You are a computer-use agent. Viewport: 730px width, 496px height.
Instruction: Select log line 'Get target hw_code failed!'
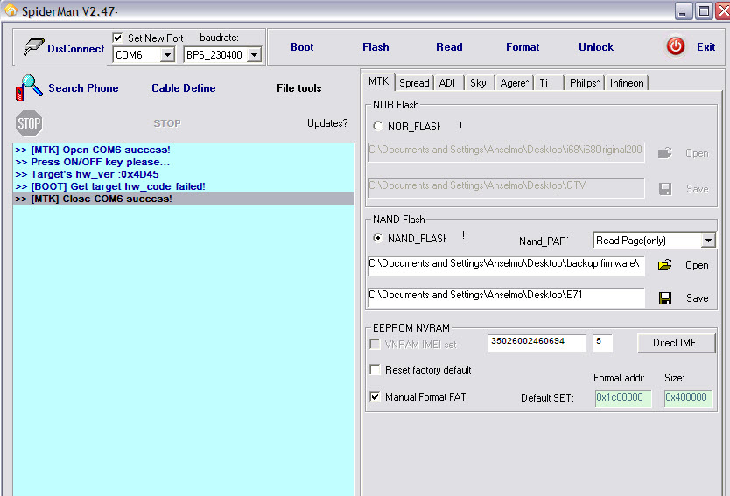click(x=184, y=186)
